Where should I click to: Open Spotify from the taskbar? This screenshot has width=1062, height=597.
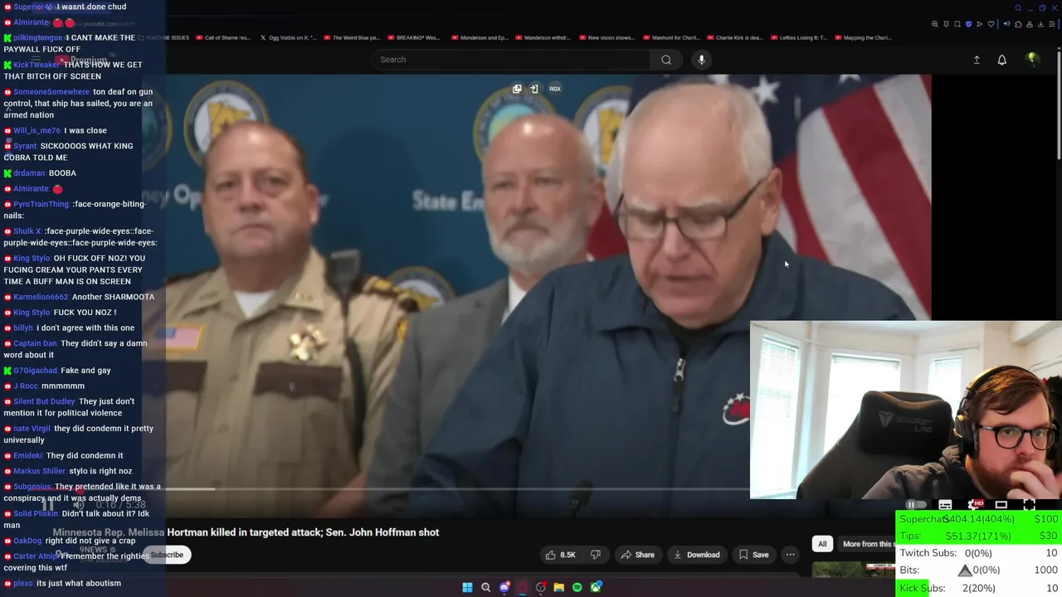pos(577,587)
